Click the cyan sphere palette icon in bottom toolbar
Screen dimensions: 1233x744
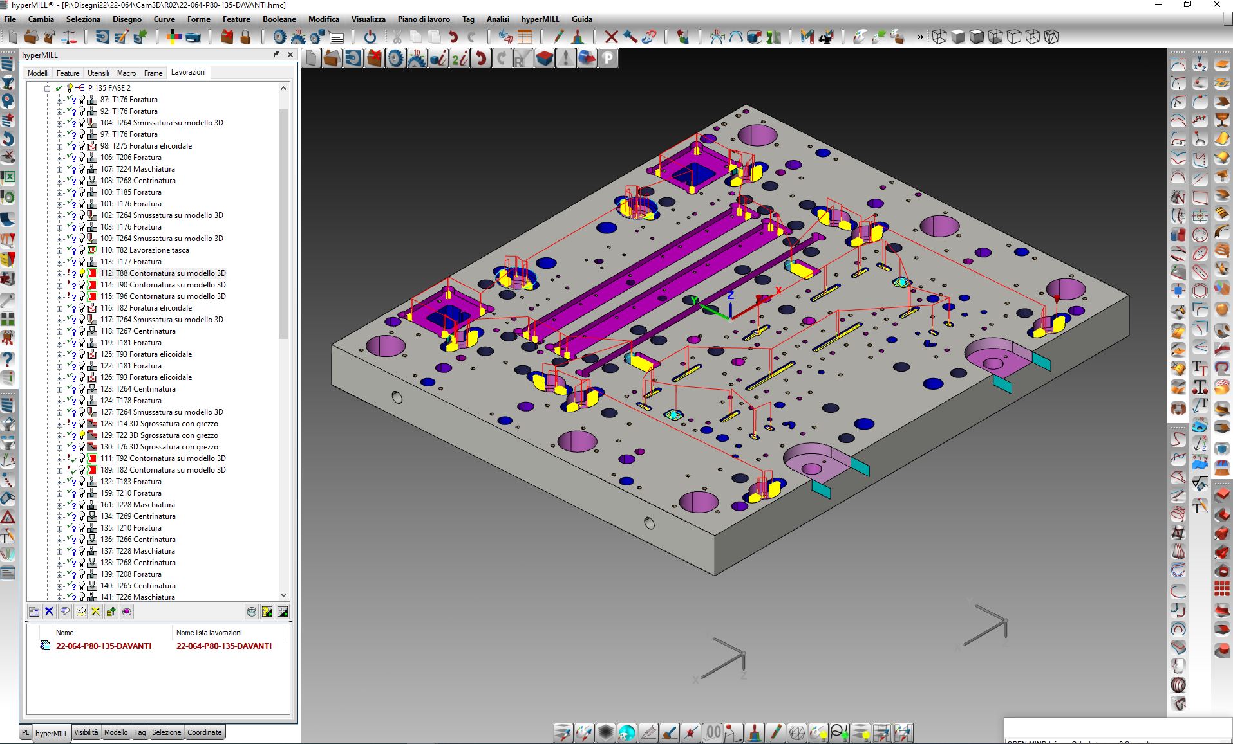626,732
